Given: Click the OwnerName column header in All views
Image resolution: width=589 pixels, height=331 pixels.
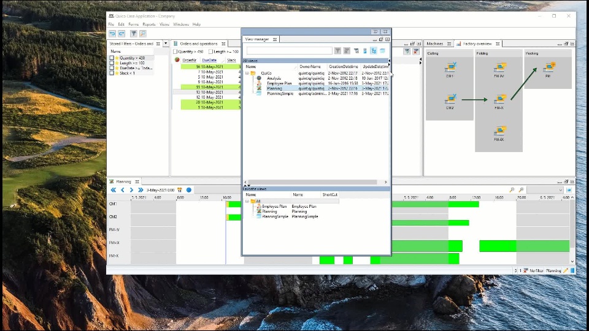Looking at the screenshot, I should pyautogui.click(x=310, y=66).
